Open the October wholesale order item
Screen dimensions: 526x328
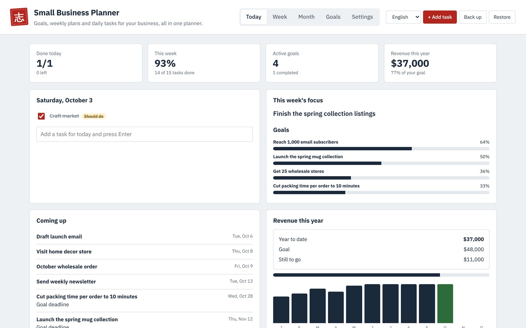(145, 267)
